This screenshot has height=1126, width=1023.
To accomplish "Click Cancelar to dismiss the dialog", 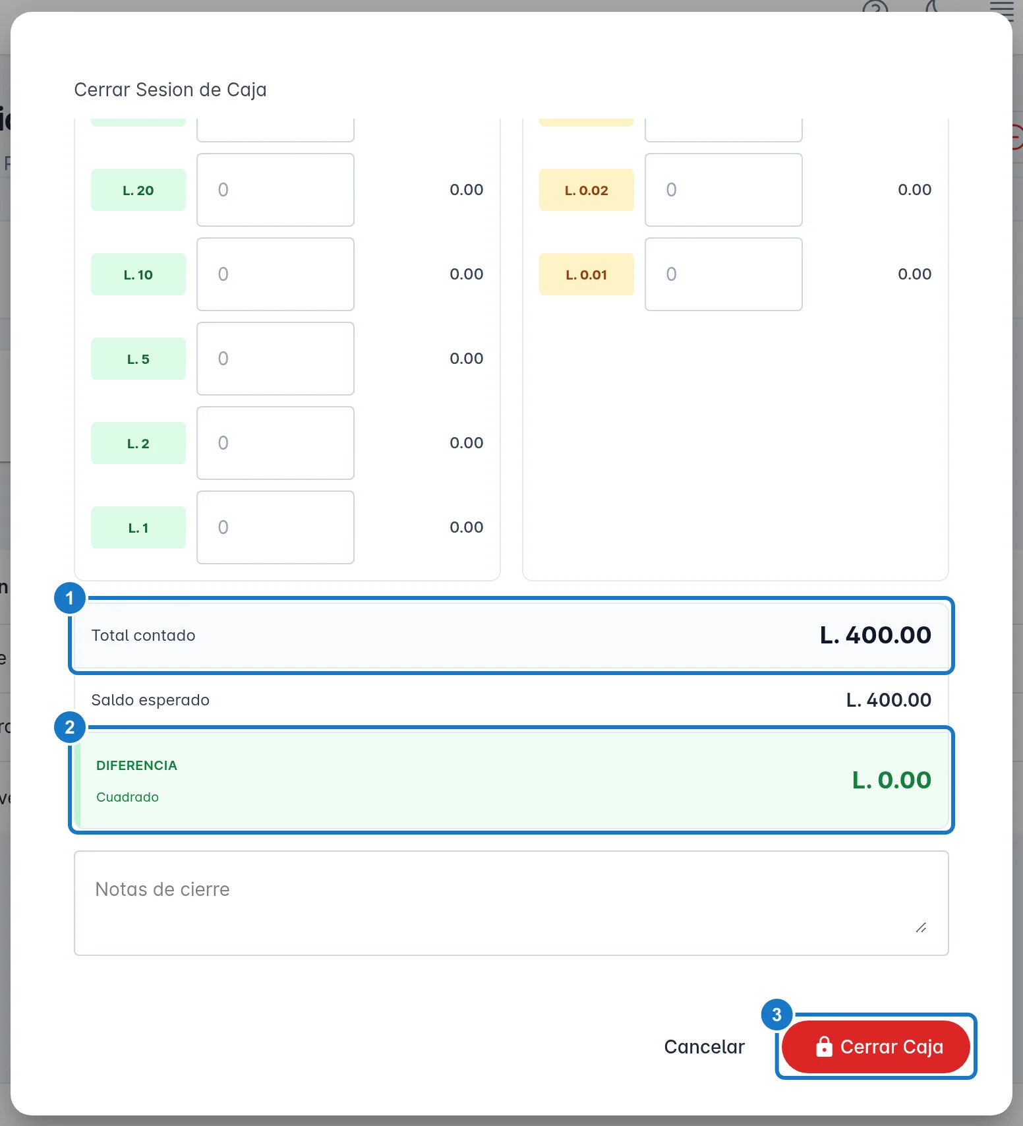I will [x=704, y=1046].
